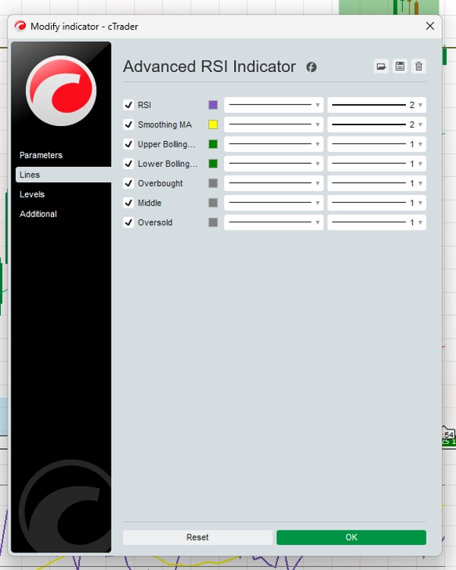Pick the gray Middle color swatch

214,203
